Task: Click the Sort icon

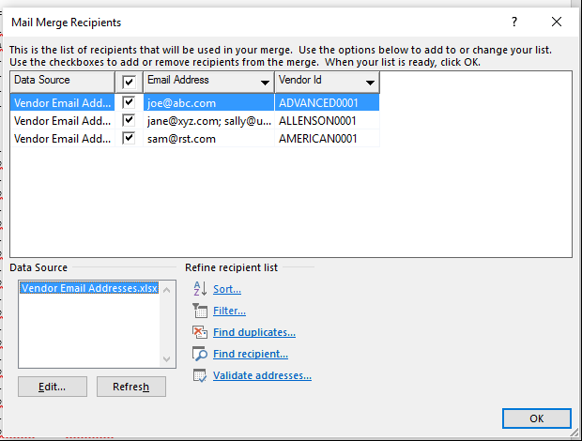Action: pos(198,289)
